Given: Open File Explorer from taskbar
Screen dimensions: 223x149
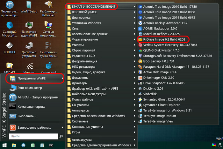Looking at the screenshot, I should point(14,145).
